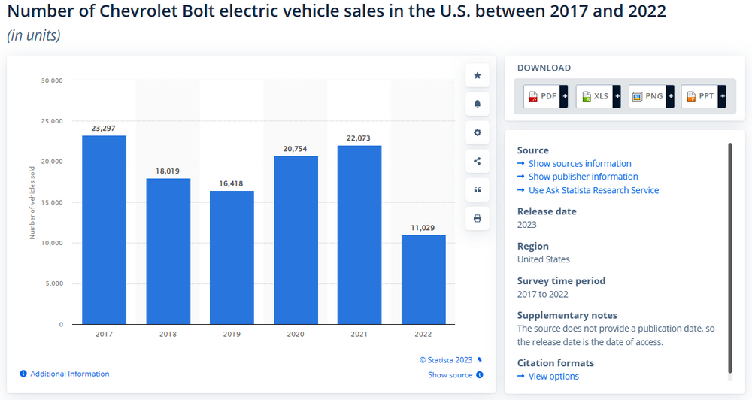Expand PDF download plus options

[565, 96]
